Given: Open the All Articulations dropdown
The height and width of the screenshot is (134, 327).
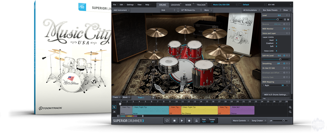Looking at the screenshot, I should pos(251,10).
